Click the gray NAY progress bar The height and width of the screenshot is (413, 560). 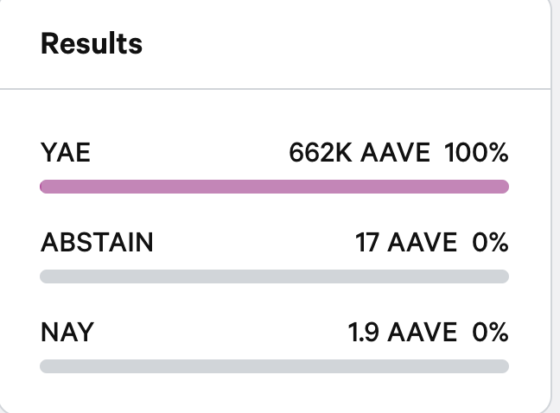tap(274, 366)
